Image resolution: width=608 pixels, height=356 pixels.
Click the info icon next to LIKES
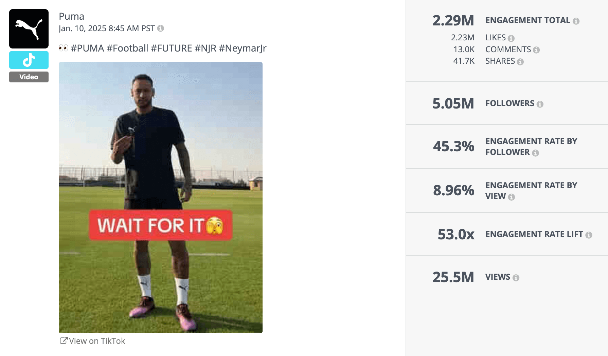(x=512, y=38)
